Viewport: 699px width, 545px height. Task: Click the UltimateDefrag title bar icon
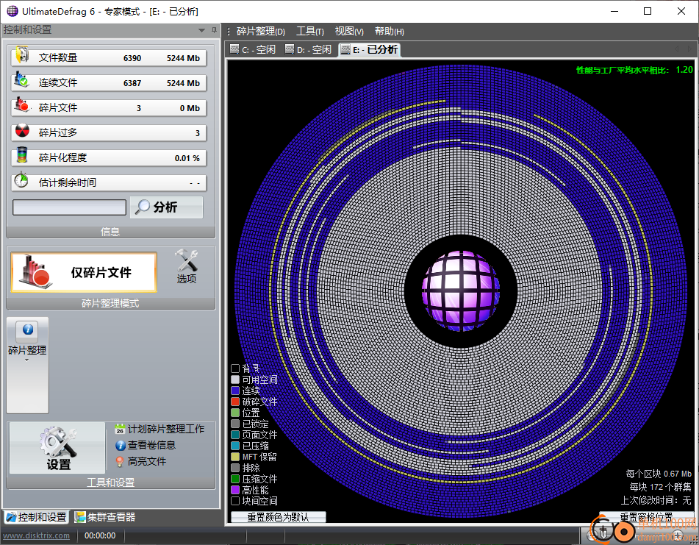(12, 11)
